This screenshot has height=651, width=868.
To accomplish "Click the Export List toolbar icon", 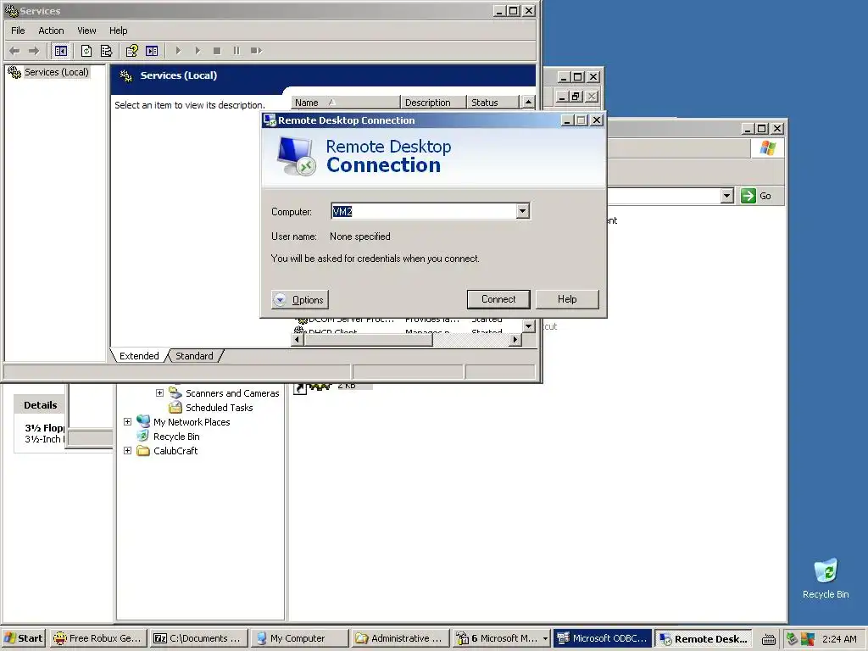I will tap(106, 51).
